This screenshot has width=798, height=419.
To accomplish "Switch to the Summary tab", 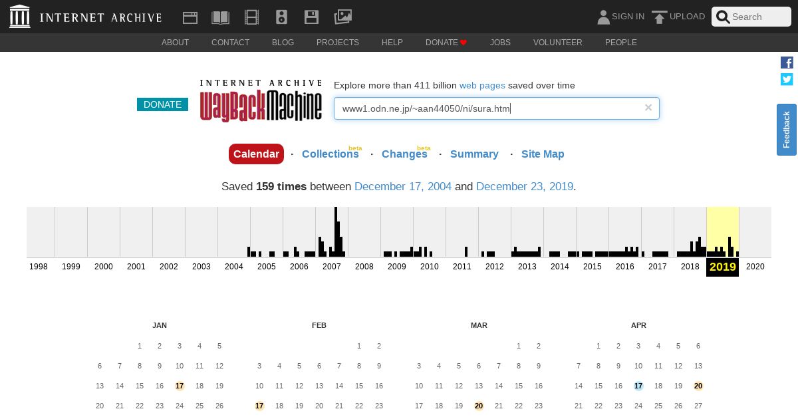I will point(474,154).
